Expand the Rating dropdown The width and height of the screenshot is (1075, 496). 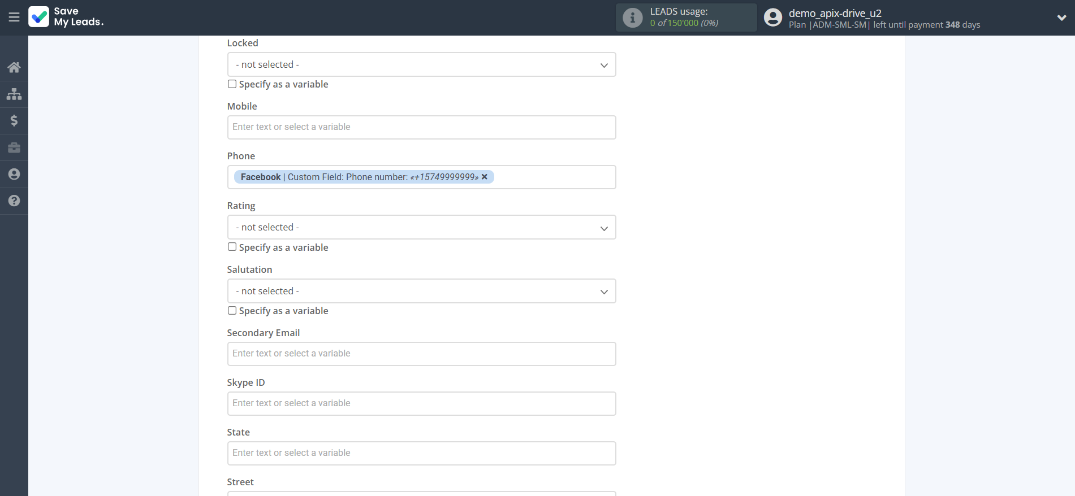(421, 228)
